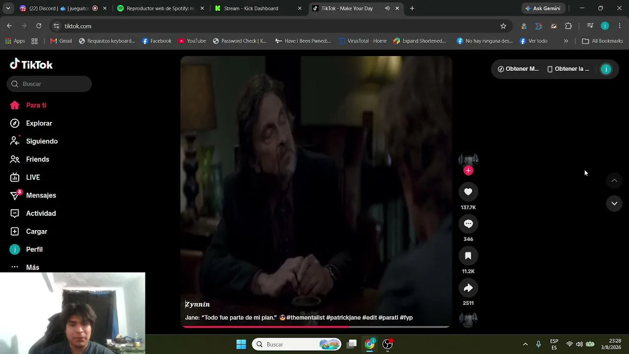Viewport: 629px width, 354px height.
Task: Open the taskbar volume control
Action: point(579,344)
